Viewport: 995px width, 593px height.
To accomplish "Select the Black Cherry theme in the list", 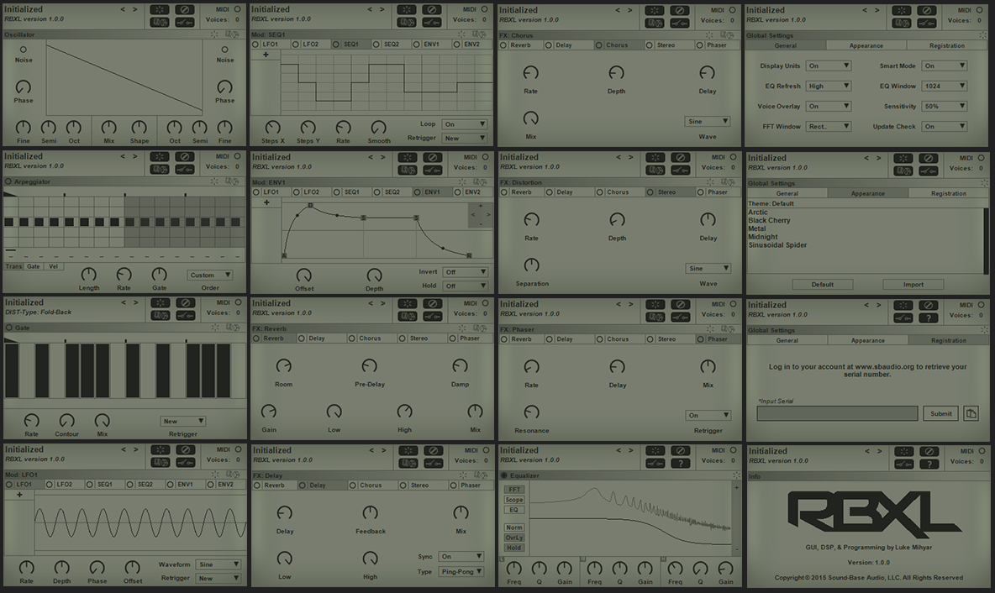I will tap(769, 221).
